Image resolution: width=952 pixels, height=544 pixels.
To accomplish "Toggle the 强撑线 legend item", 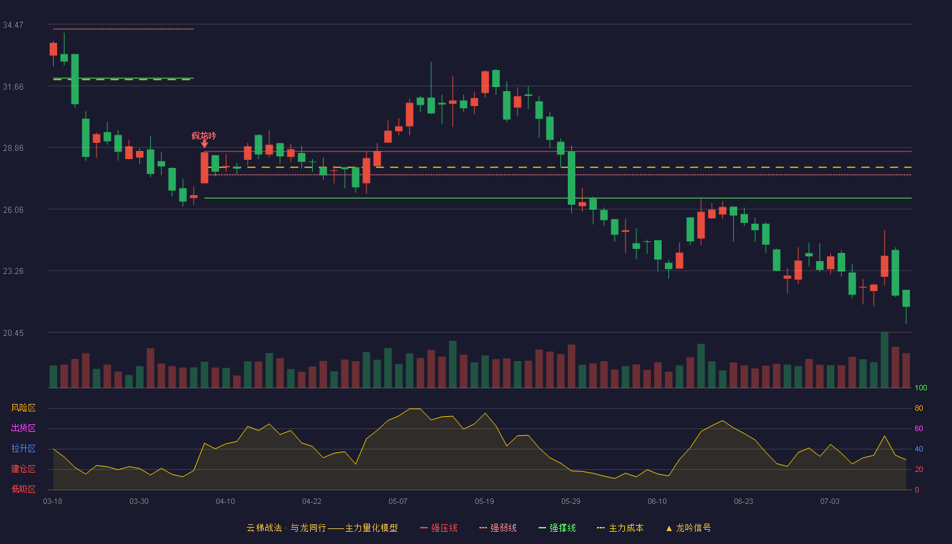I will point(557,528).
